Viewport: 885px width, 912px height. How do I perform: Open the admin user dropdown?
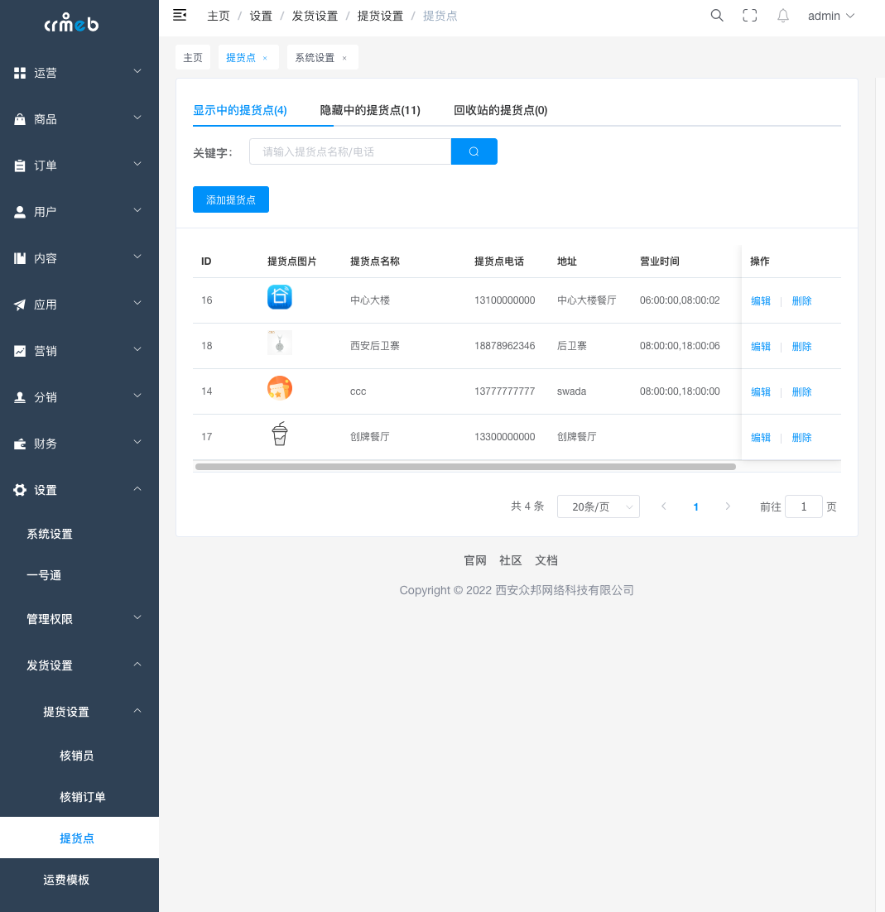830,16
